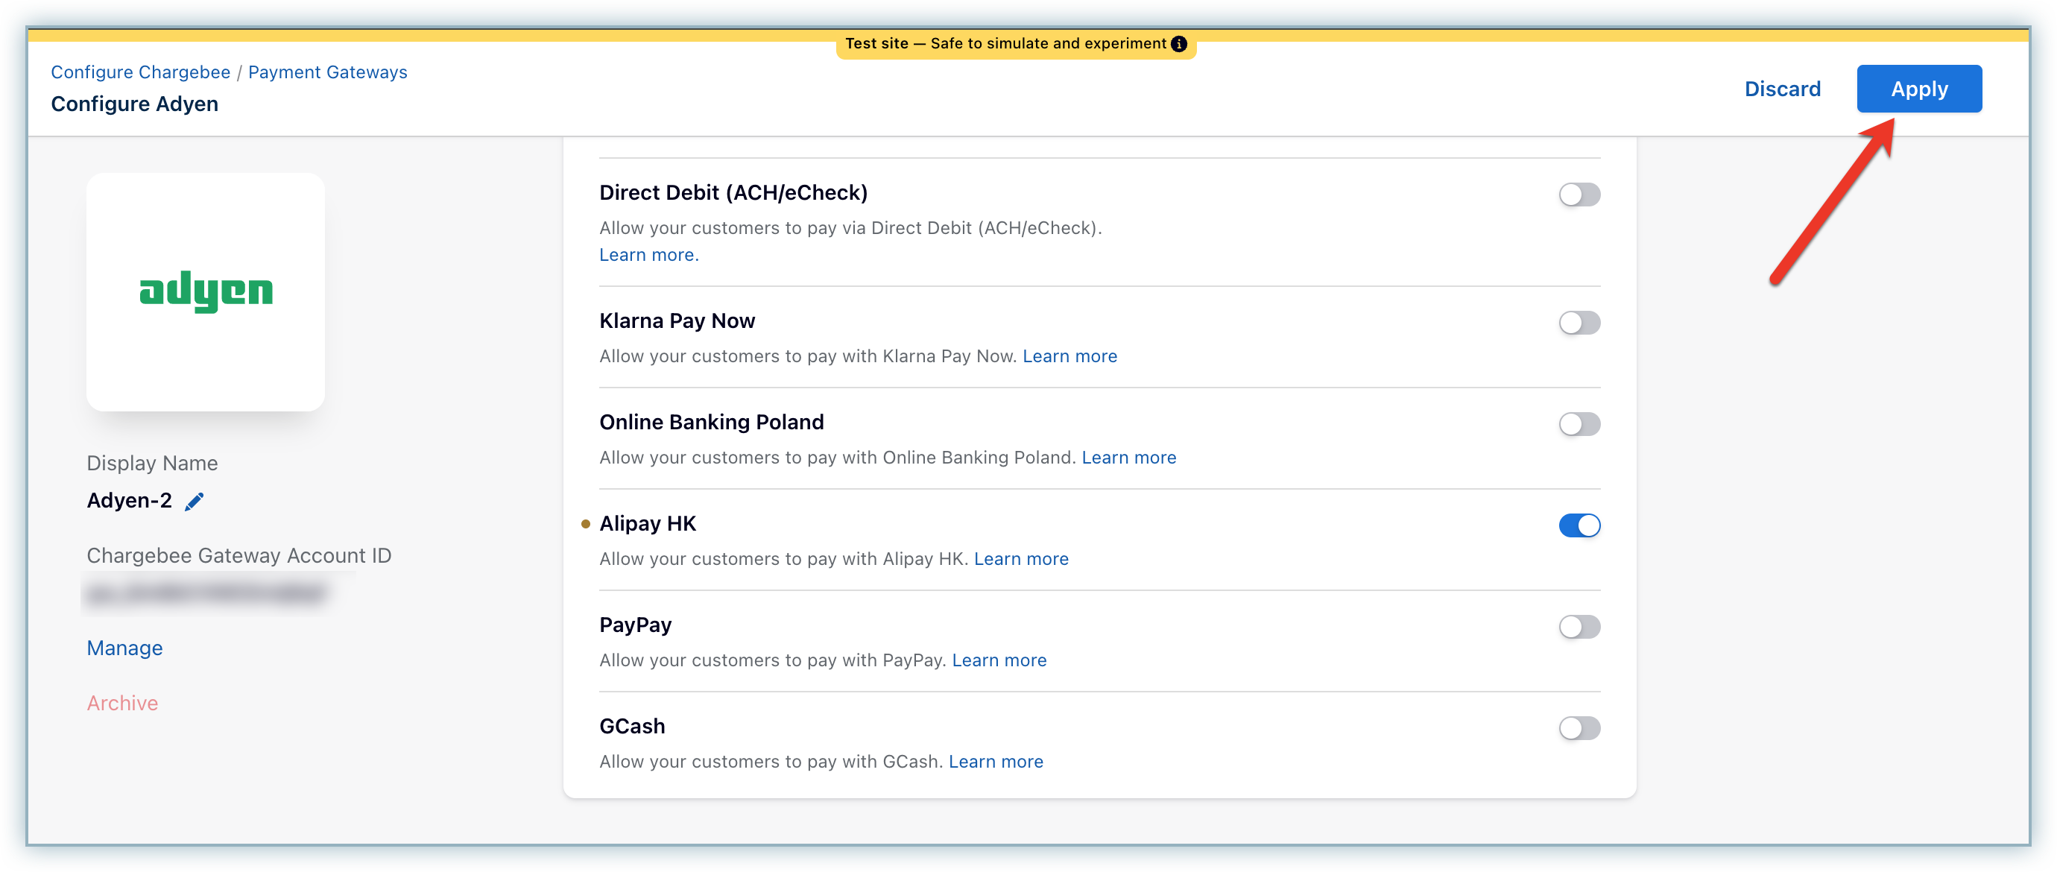Open Learn more for GCash
The width and height of the screenshot is (2057, 872).
[996, 762]
